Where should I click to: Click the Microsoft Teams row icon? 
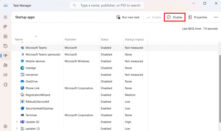22,48
